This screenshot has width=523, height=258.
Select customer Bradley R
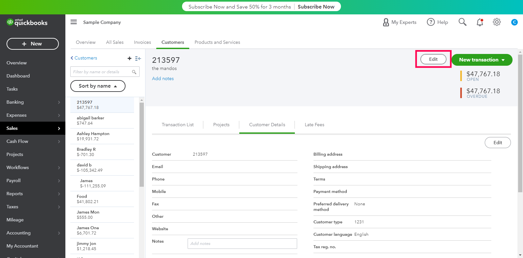(x=102, y=152)
